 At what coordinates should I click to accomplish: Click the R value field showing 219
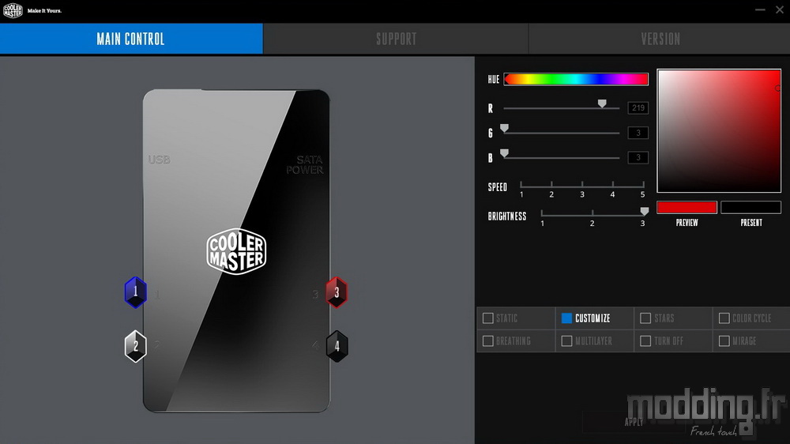(638, 108)
